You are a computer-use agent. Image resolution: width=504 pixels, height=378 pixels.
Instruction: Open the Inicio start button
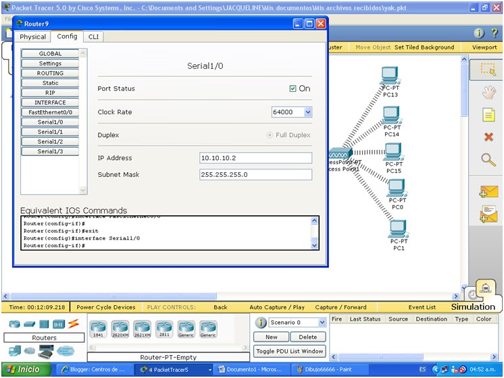(26, 369)
